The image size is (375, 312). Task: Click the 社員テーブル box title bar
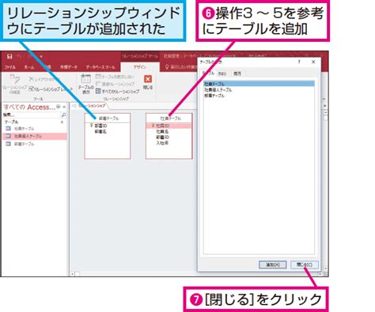tap(169, 118)
